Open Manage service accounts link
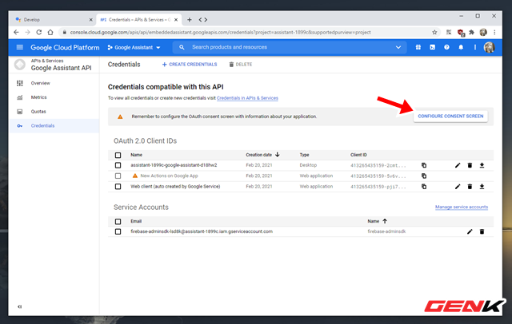This screenshot has height=324, width=512. (x=462, y=207)
